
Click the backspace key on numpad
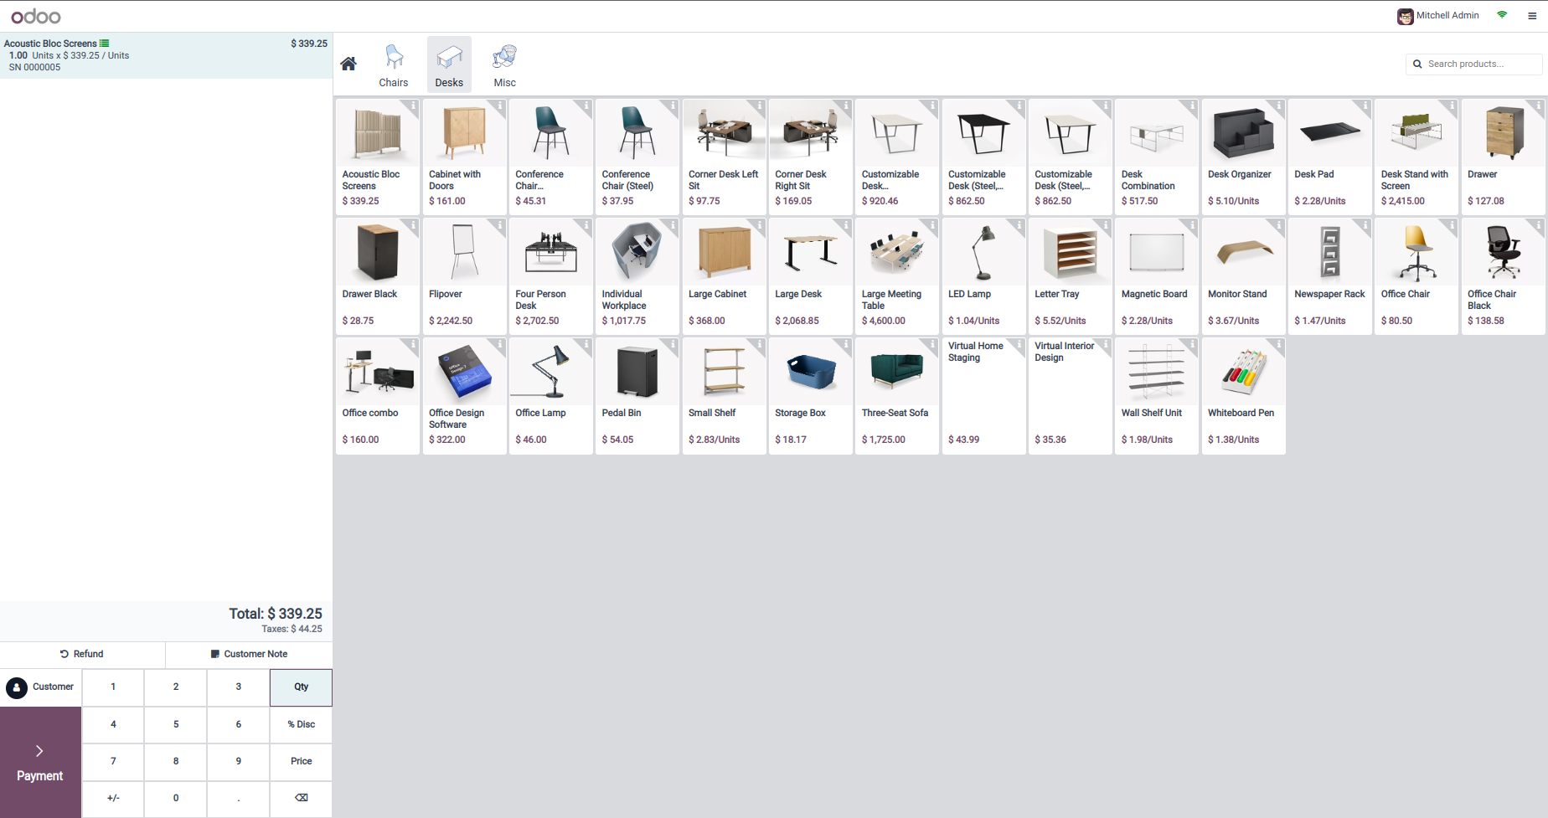302,798
